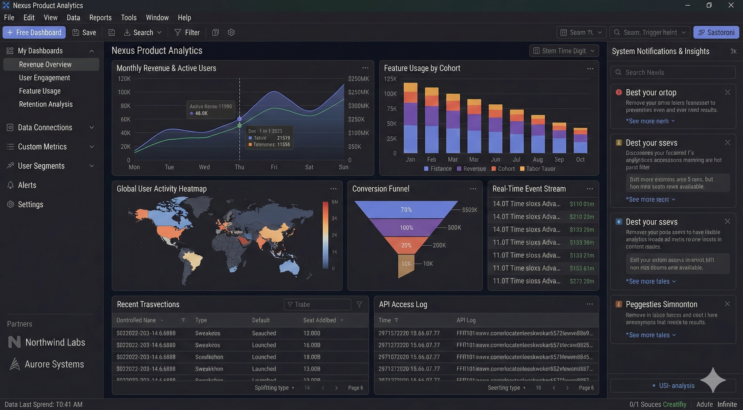The height and width of the screenshot is (410, 743).
Task: Click the search icon in System Notifications panel
Action: (x=618, y=72)
